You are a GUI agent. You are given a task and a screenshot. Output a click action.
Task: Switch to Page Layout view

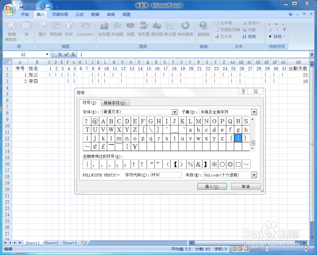point(240,249)
